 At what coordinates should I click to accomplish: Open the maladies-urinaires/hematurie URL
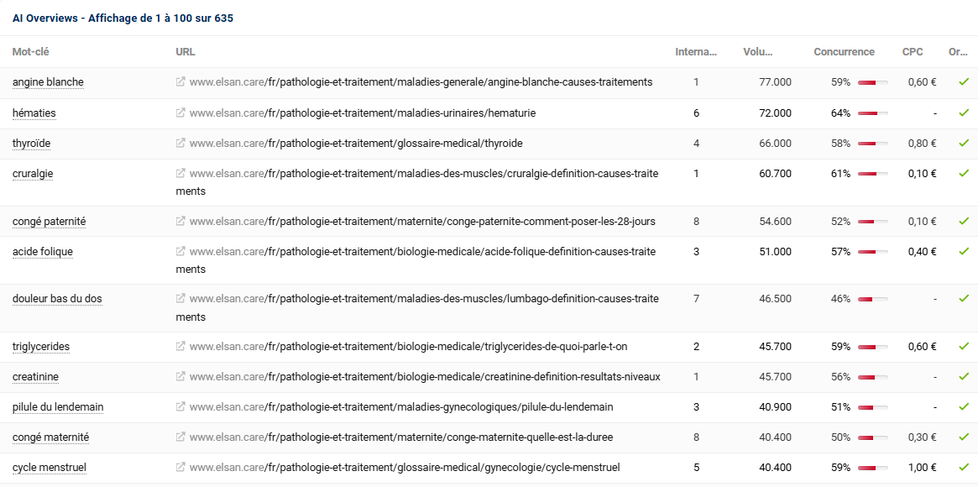click(x=363, y=113)
